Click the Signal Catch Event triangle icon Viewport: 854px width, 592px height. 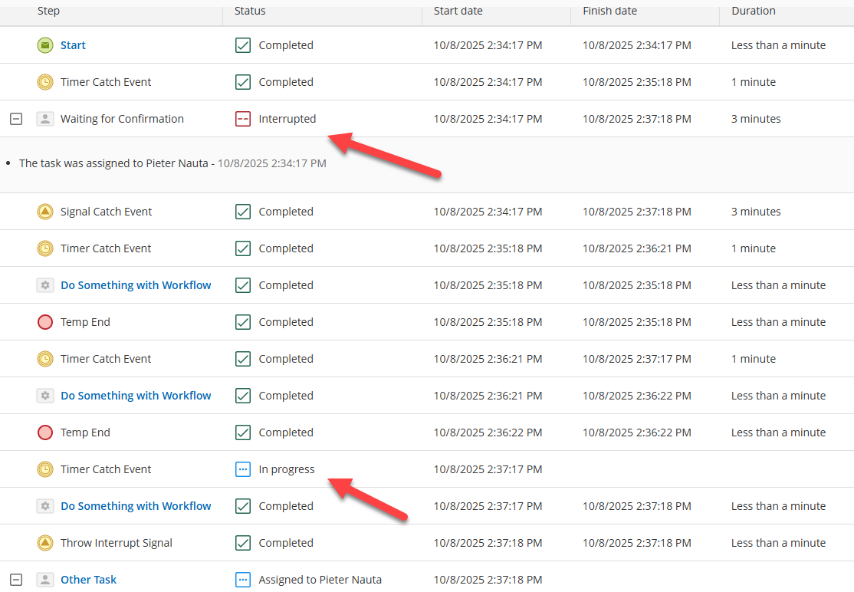45,212
